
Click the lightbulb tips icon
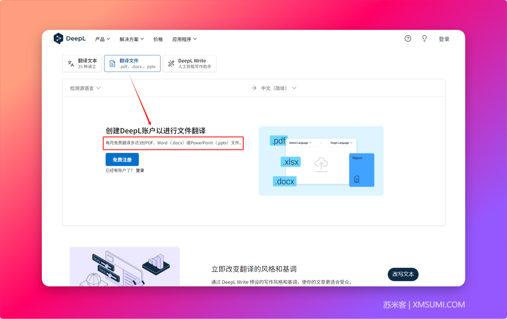point(425,39)
